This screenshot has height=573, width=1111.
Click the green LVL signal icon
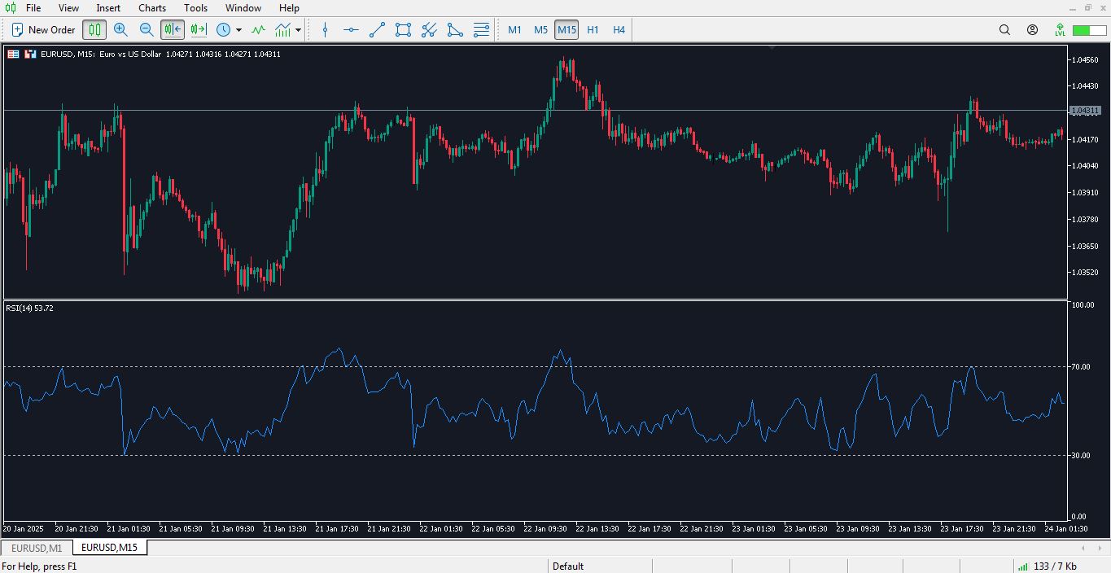(x=1060, y=30)
